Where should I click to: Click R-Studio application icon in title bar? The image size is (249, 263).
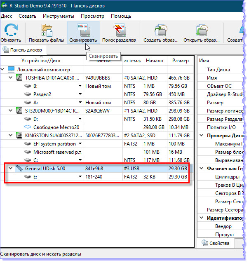[4, 5]
